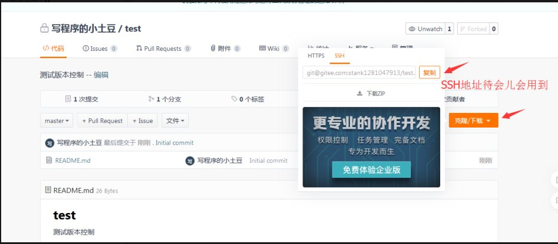
Task: Click the 免费体验企业版 button
Action: (371, 170)
